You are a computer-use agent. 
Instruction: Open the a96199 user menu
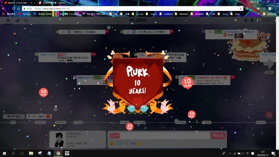[x=264, y=20]
